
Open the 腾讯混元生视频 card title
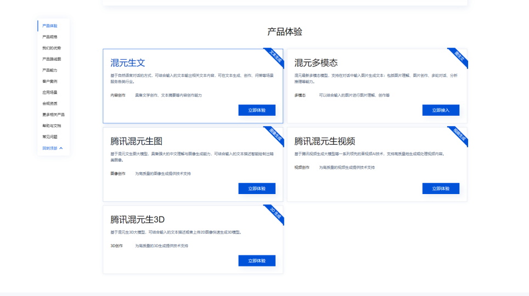coord(324,141)
